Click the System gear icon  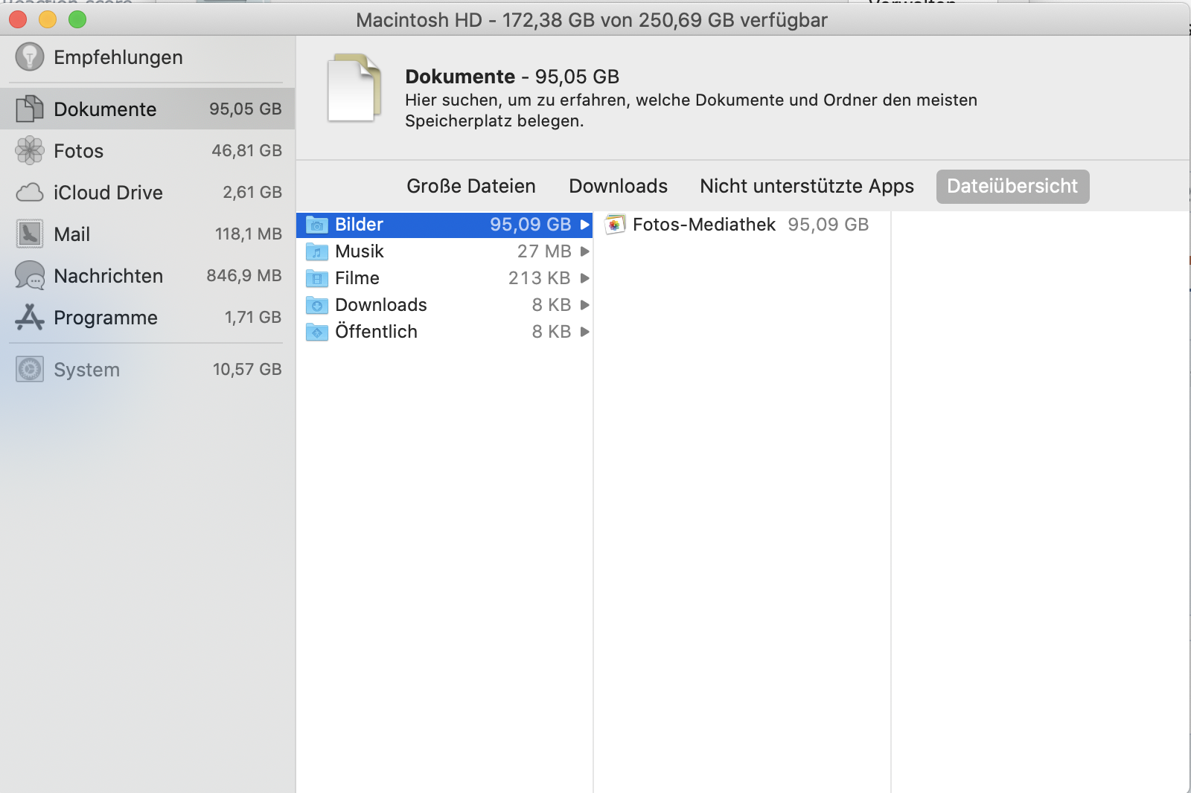pos(30,369)
